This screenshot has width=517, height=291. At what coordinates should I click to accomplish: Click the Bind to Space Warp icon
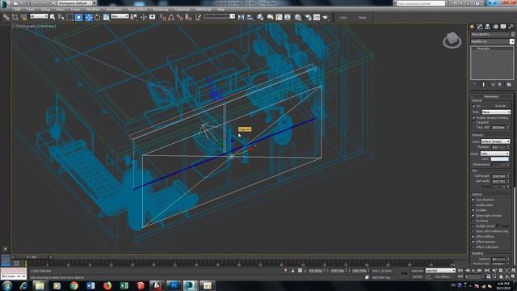point(23,17)
